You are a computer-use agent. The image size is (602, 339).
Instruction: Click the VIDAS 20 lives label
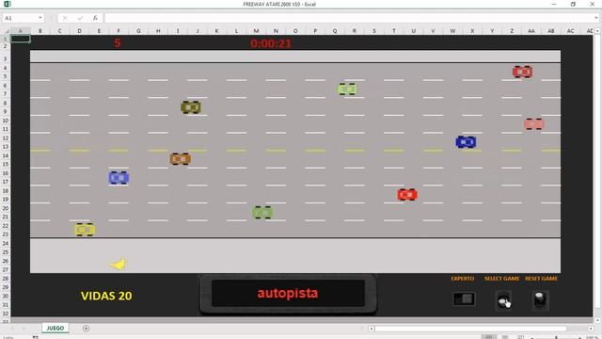tap(106, 296)
